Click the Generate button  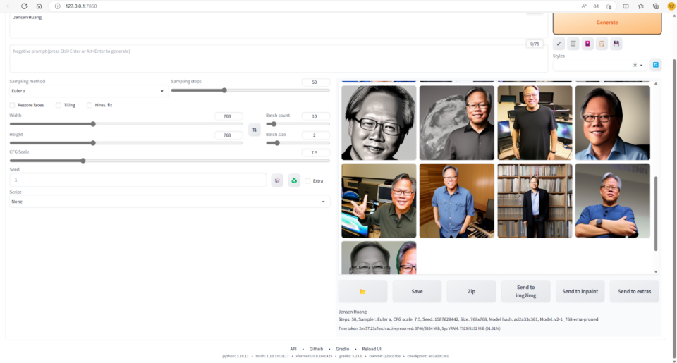[x=607, y=23]
